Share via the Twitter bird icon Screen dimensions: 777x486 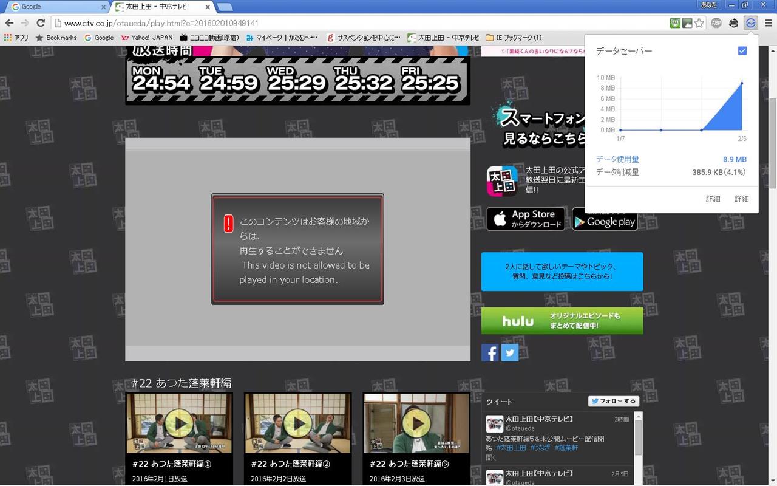pos(510,353)
